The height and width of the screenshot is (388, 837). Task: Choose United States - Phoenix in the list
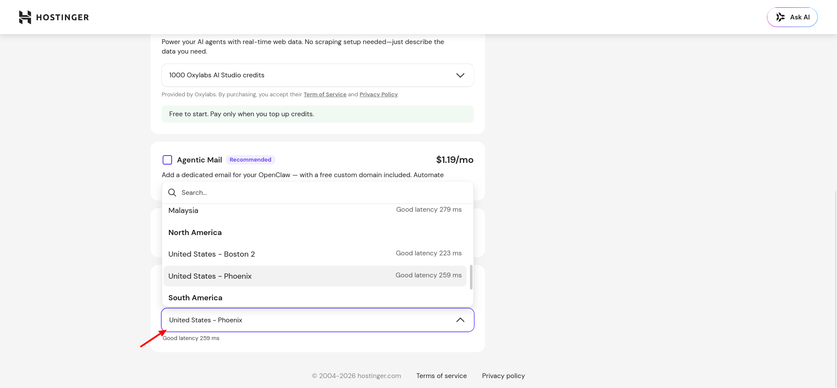point(315,276)
